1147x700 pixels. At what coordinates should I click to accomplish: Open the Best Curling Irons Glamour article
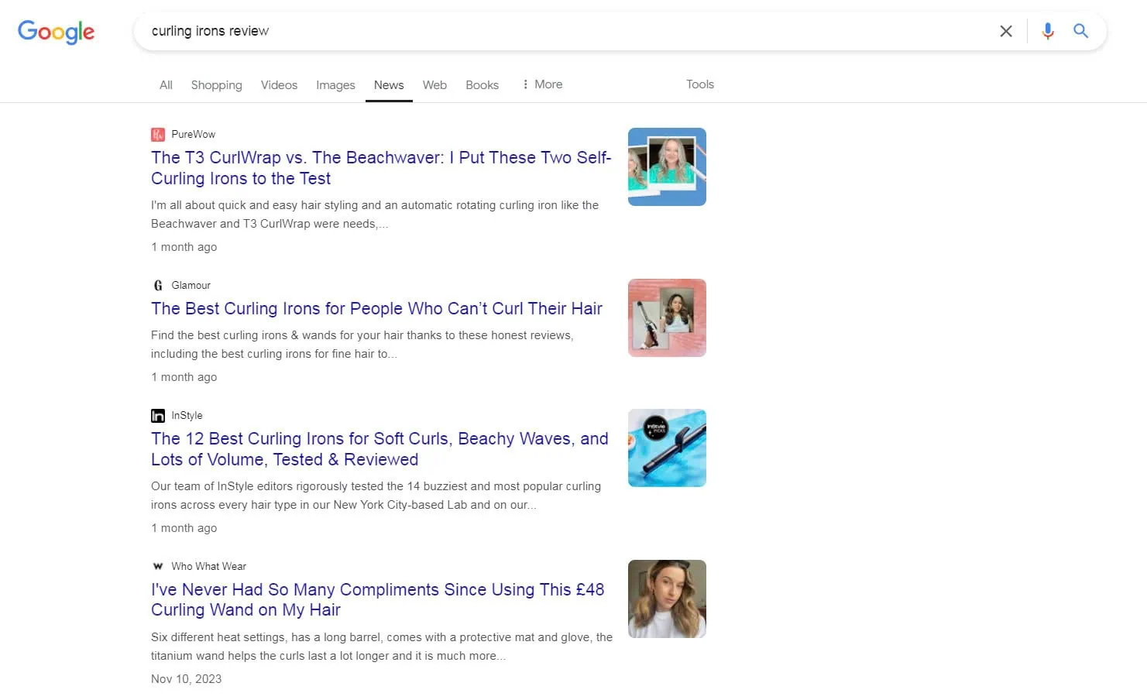(x=376, y=309)
